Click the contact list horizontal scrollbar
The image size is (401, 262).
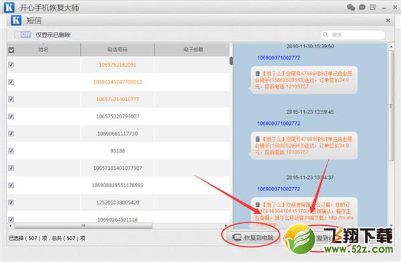[x=83, y=226]
